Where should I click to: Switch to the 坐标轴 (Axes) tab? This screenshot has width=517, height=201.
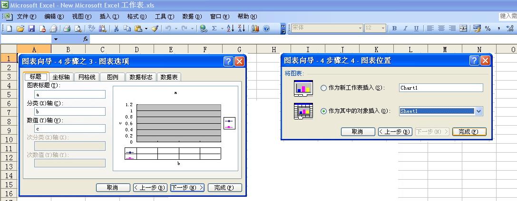[x=61, y=77]
